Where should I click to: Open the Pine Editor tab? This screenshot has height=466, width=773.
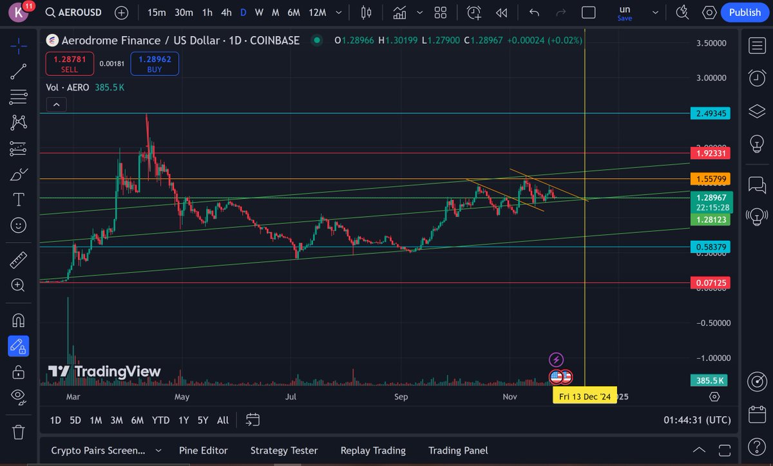tap(203, 451)
